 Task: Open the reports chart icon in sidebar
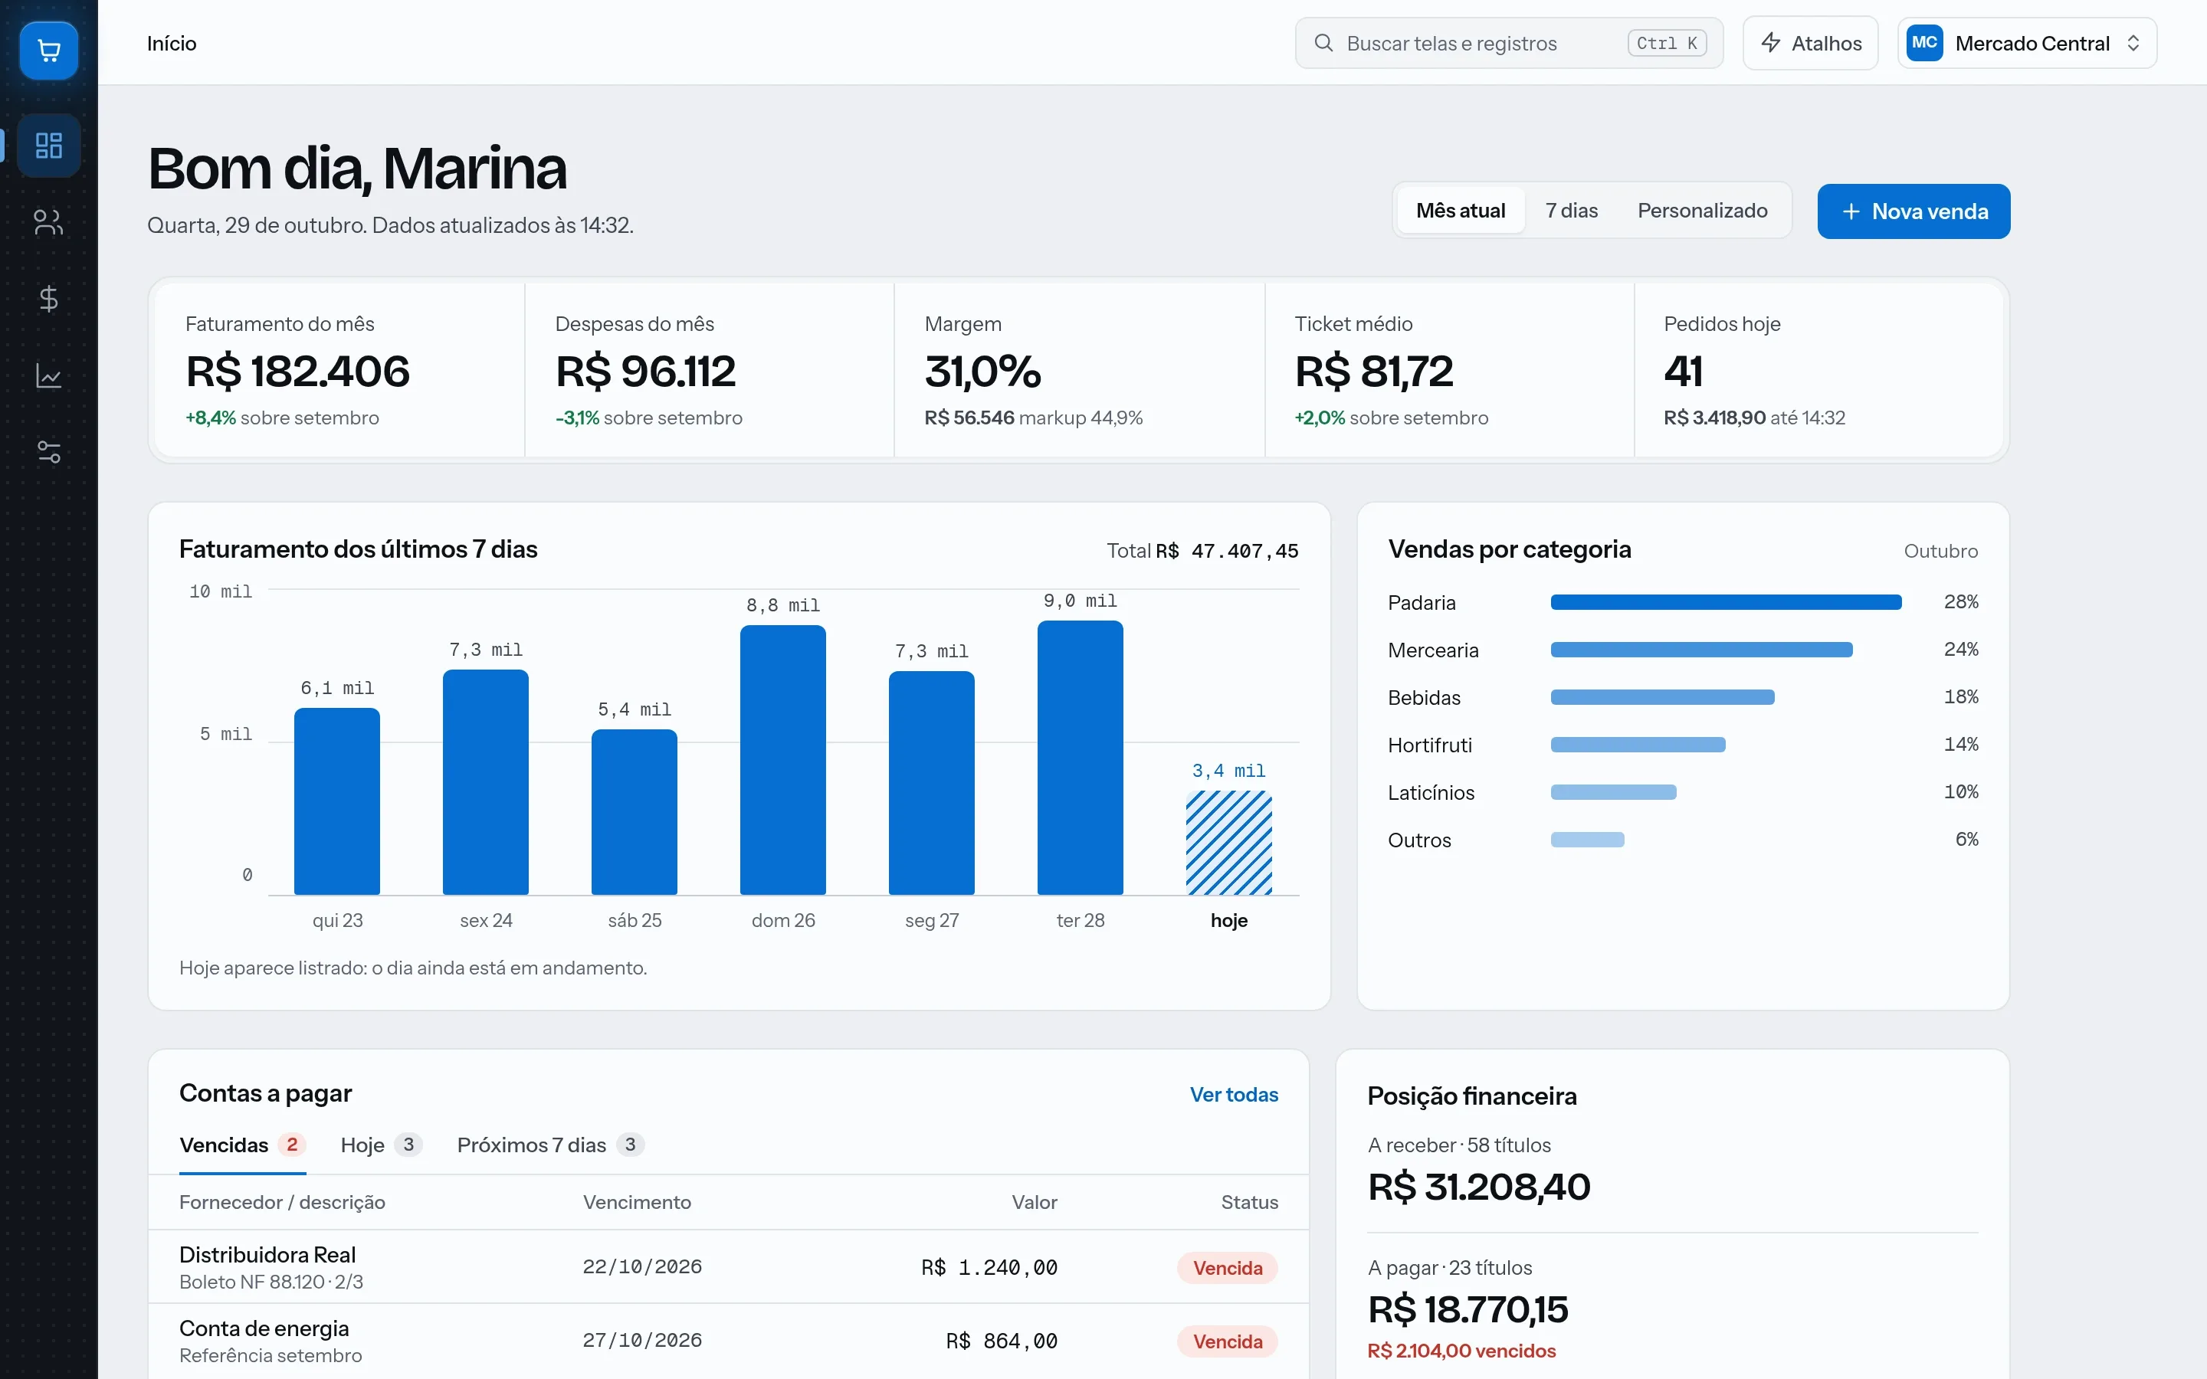(x=48, y=375)
